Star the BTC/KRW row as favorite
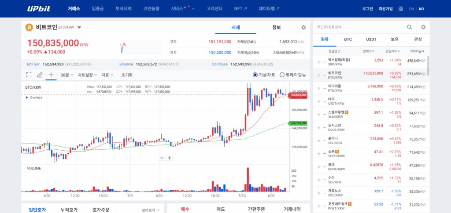 318,75
